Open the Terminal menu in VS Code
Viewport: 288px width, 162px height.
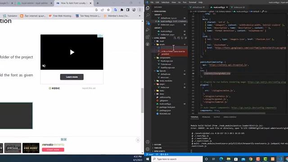192,2
